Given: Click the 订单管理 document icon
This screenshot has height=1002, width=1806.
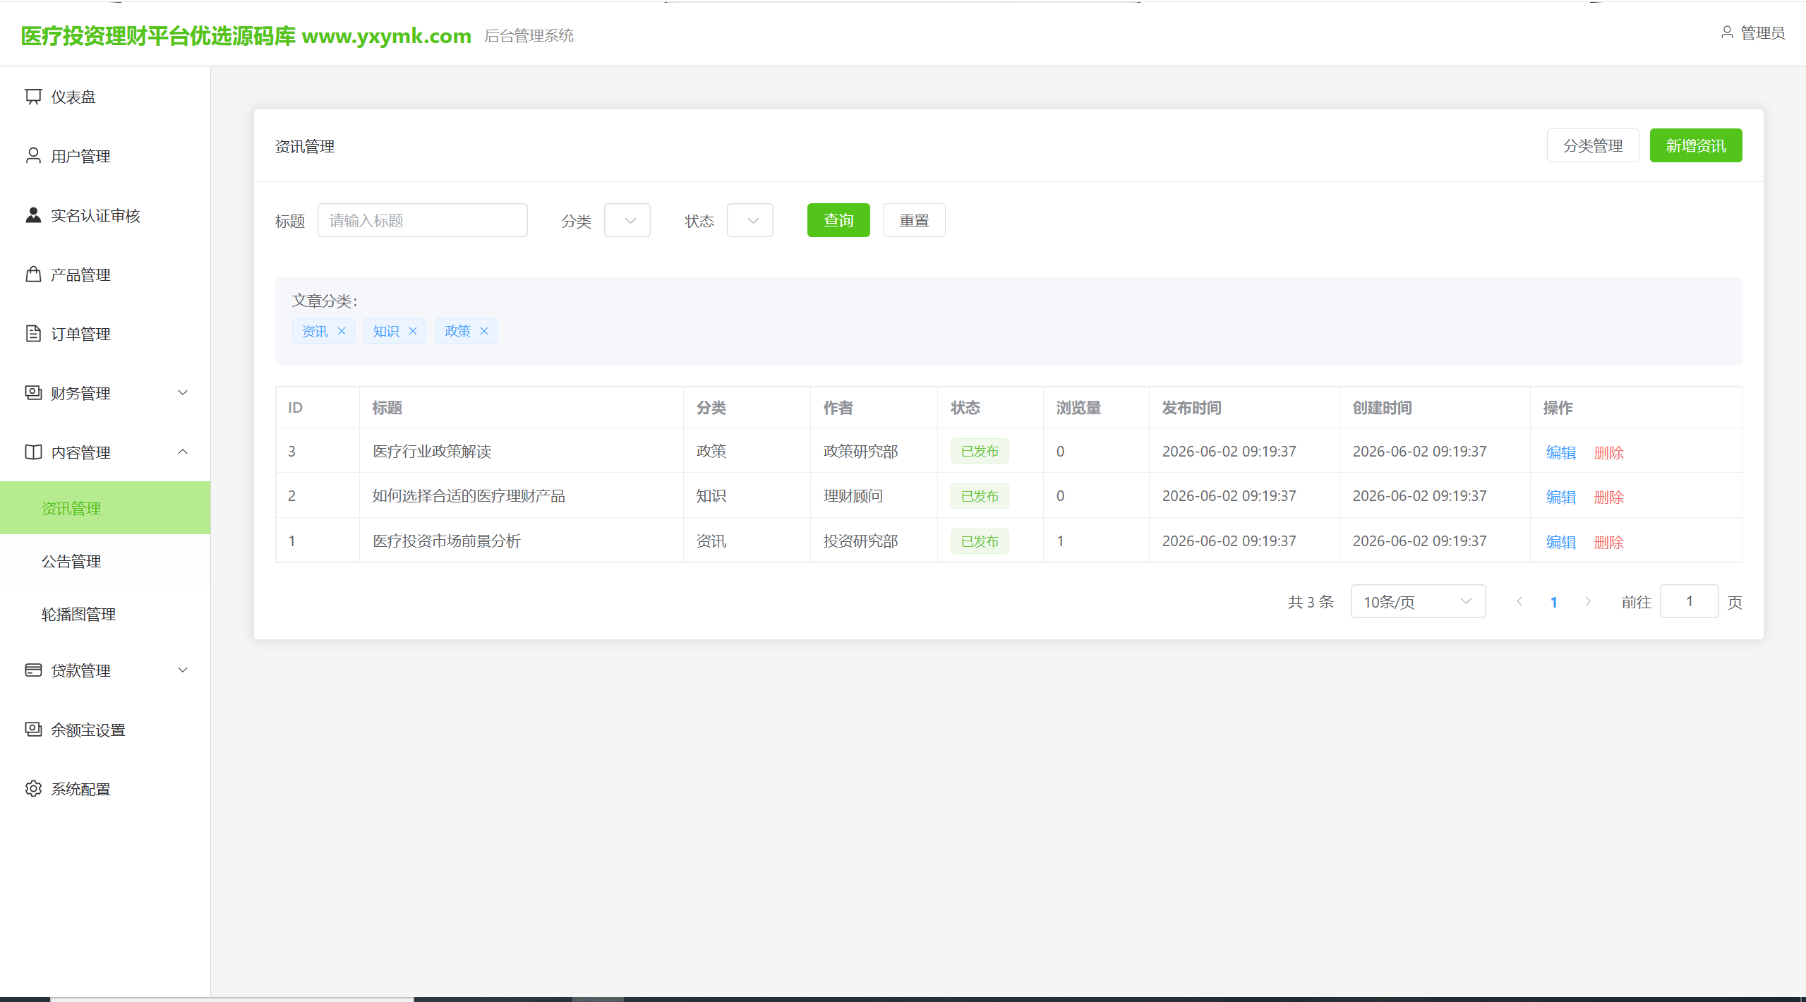Looking at the screenshot, I should coord(33,334).
